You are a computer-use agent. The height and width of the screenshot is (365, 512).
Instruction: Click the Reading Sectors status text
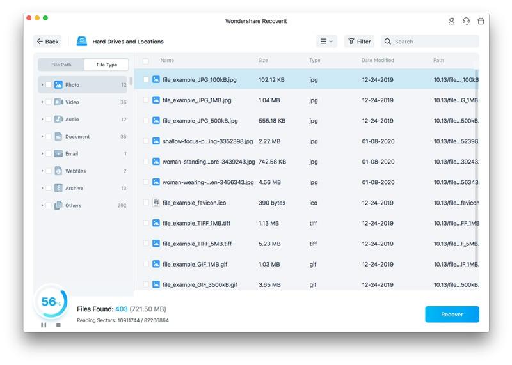point(123,320)
